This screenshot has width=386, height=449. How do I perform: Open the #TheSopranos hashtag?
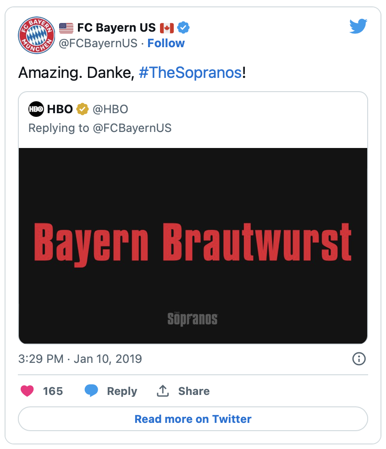click(190, 72)
